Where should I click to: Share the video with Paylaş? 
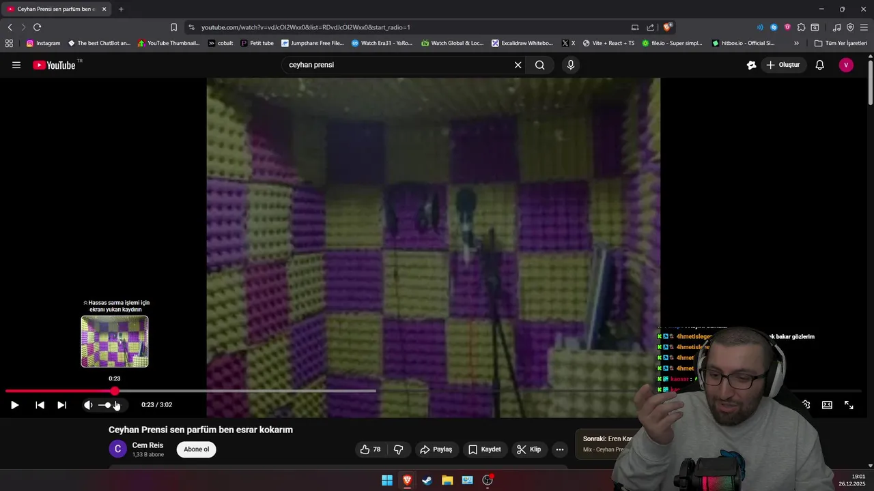[x=436, y=449]
